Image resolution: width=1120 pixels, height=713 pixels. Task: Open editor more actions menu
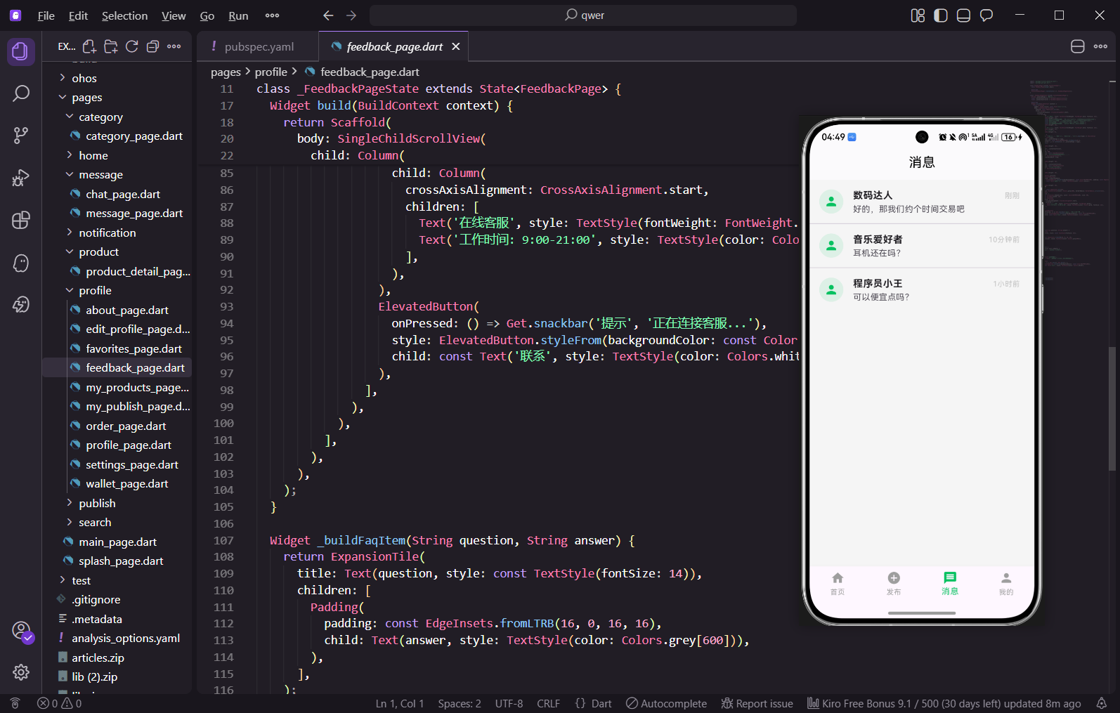point(1100,46)
